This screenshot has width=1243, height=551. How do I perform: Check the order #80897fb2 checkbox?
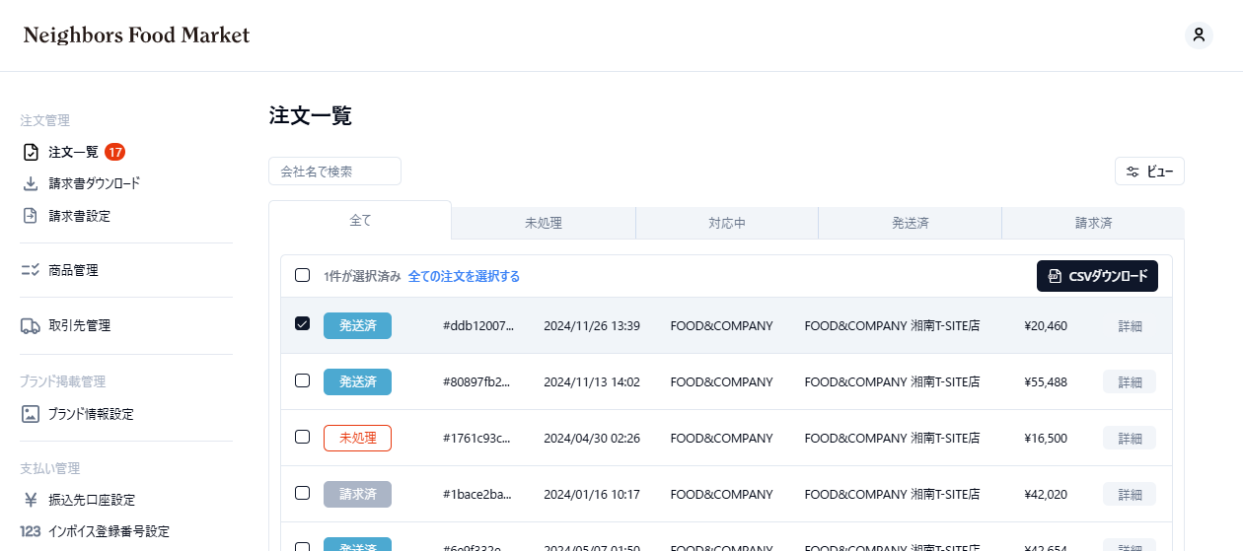(x=303, y=380)
